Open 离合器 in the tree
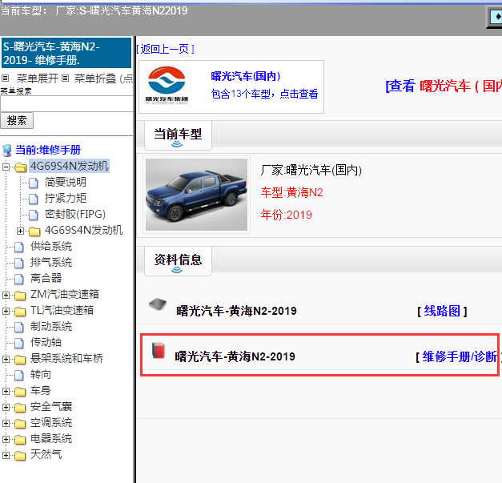This screenshot has width=502, height=483. (x=46, y=278)
